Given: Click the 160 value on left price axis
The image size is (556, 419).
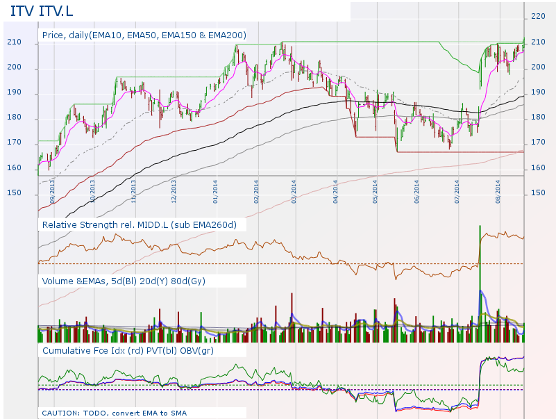Looking at the screenshot, I should click(x=14, y=167).
